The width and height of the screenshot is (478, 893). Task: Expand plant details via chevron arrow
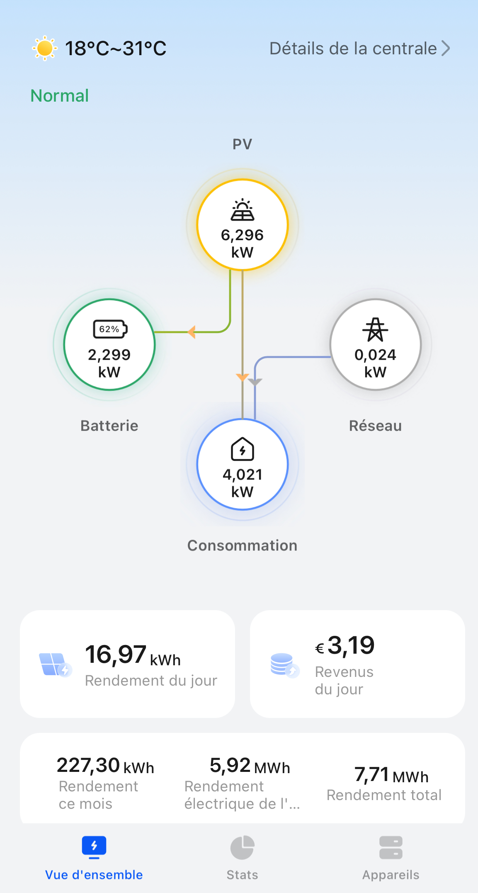click(x=446, y=49)
